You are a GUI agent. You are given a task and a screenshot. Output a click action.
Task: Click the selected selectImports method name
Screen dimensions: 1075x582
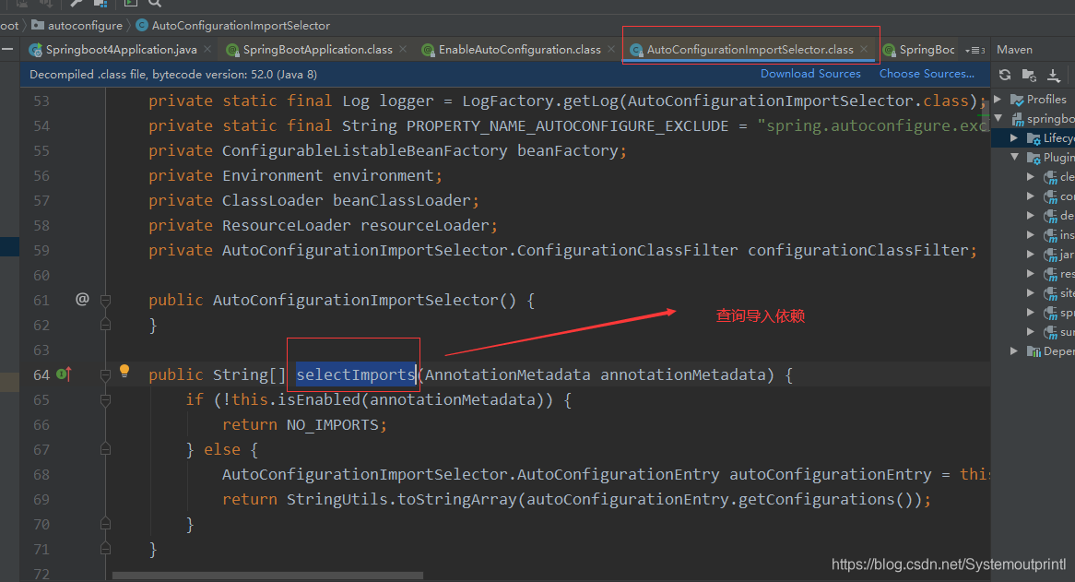point(356,374)
